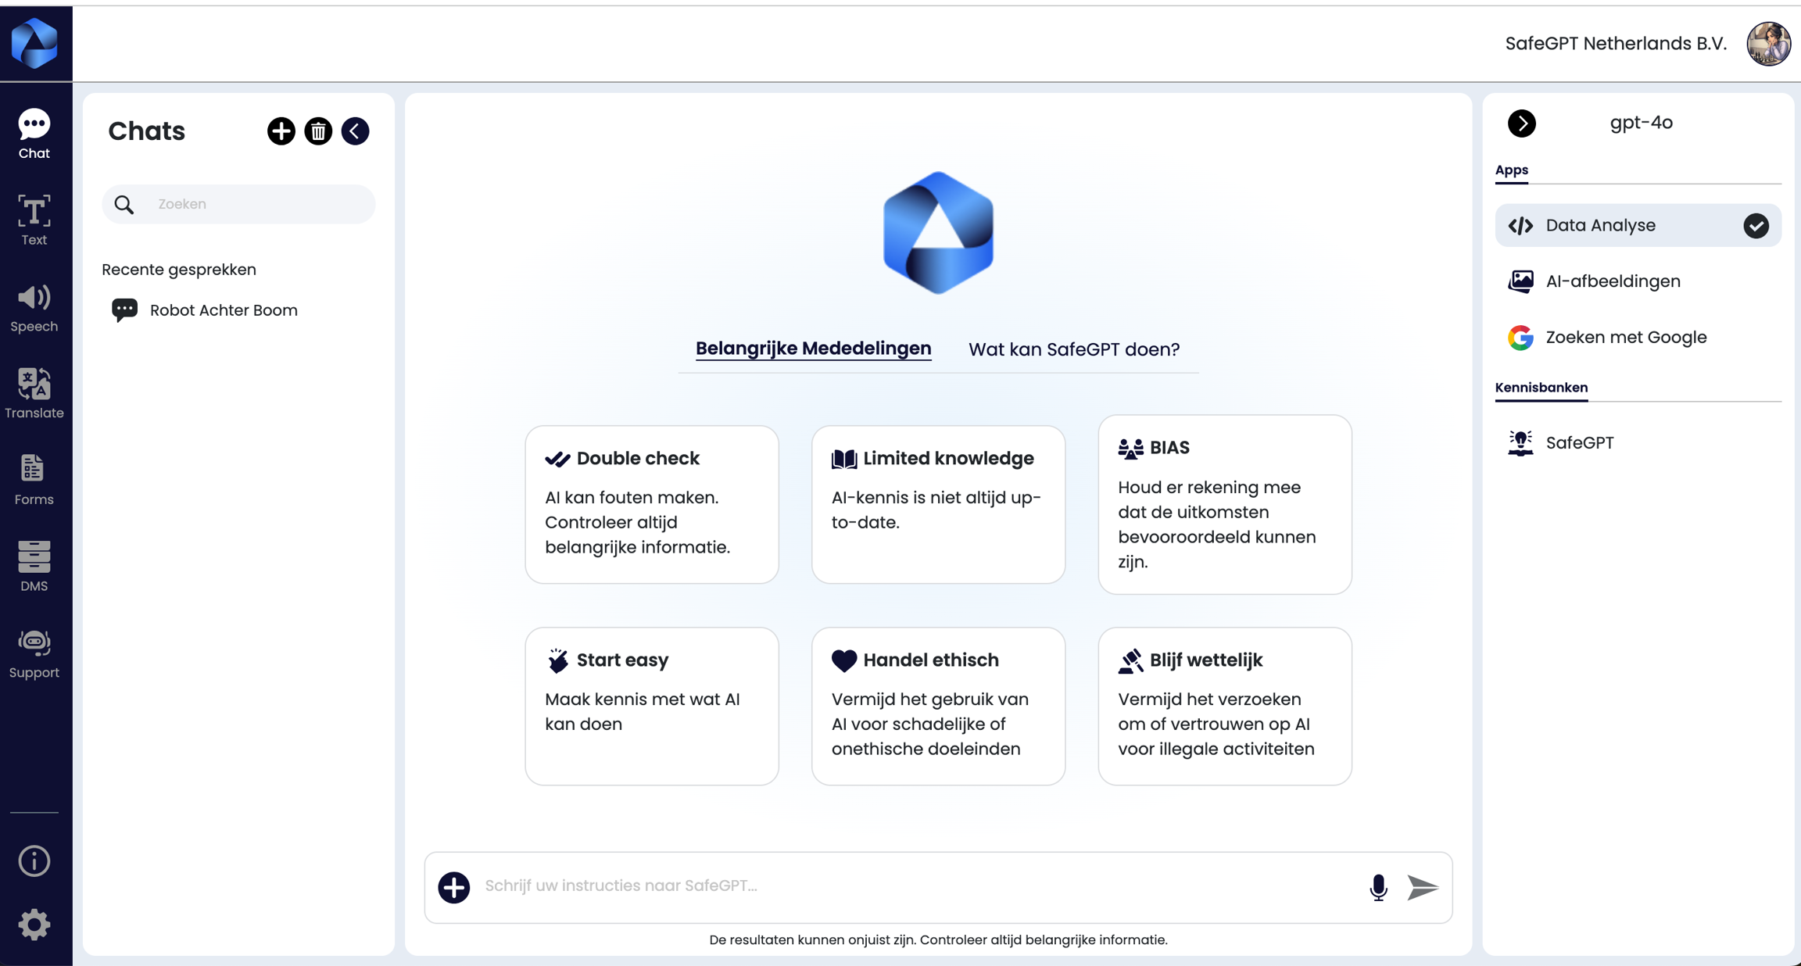Viewport: 1801px width, 966px height.
Task: Collapse the Chats panel with chevron
Action: [355, 131]
